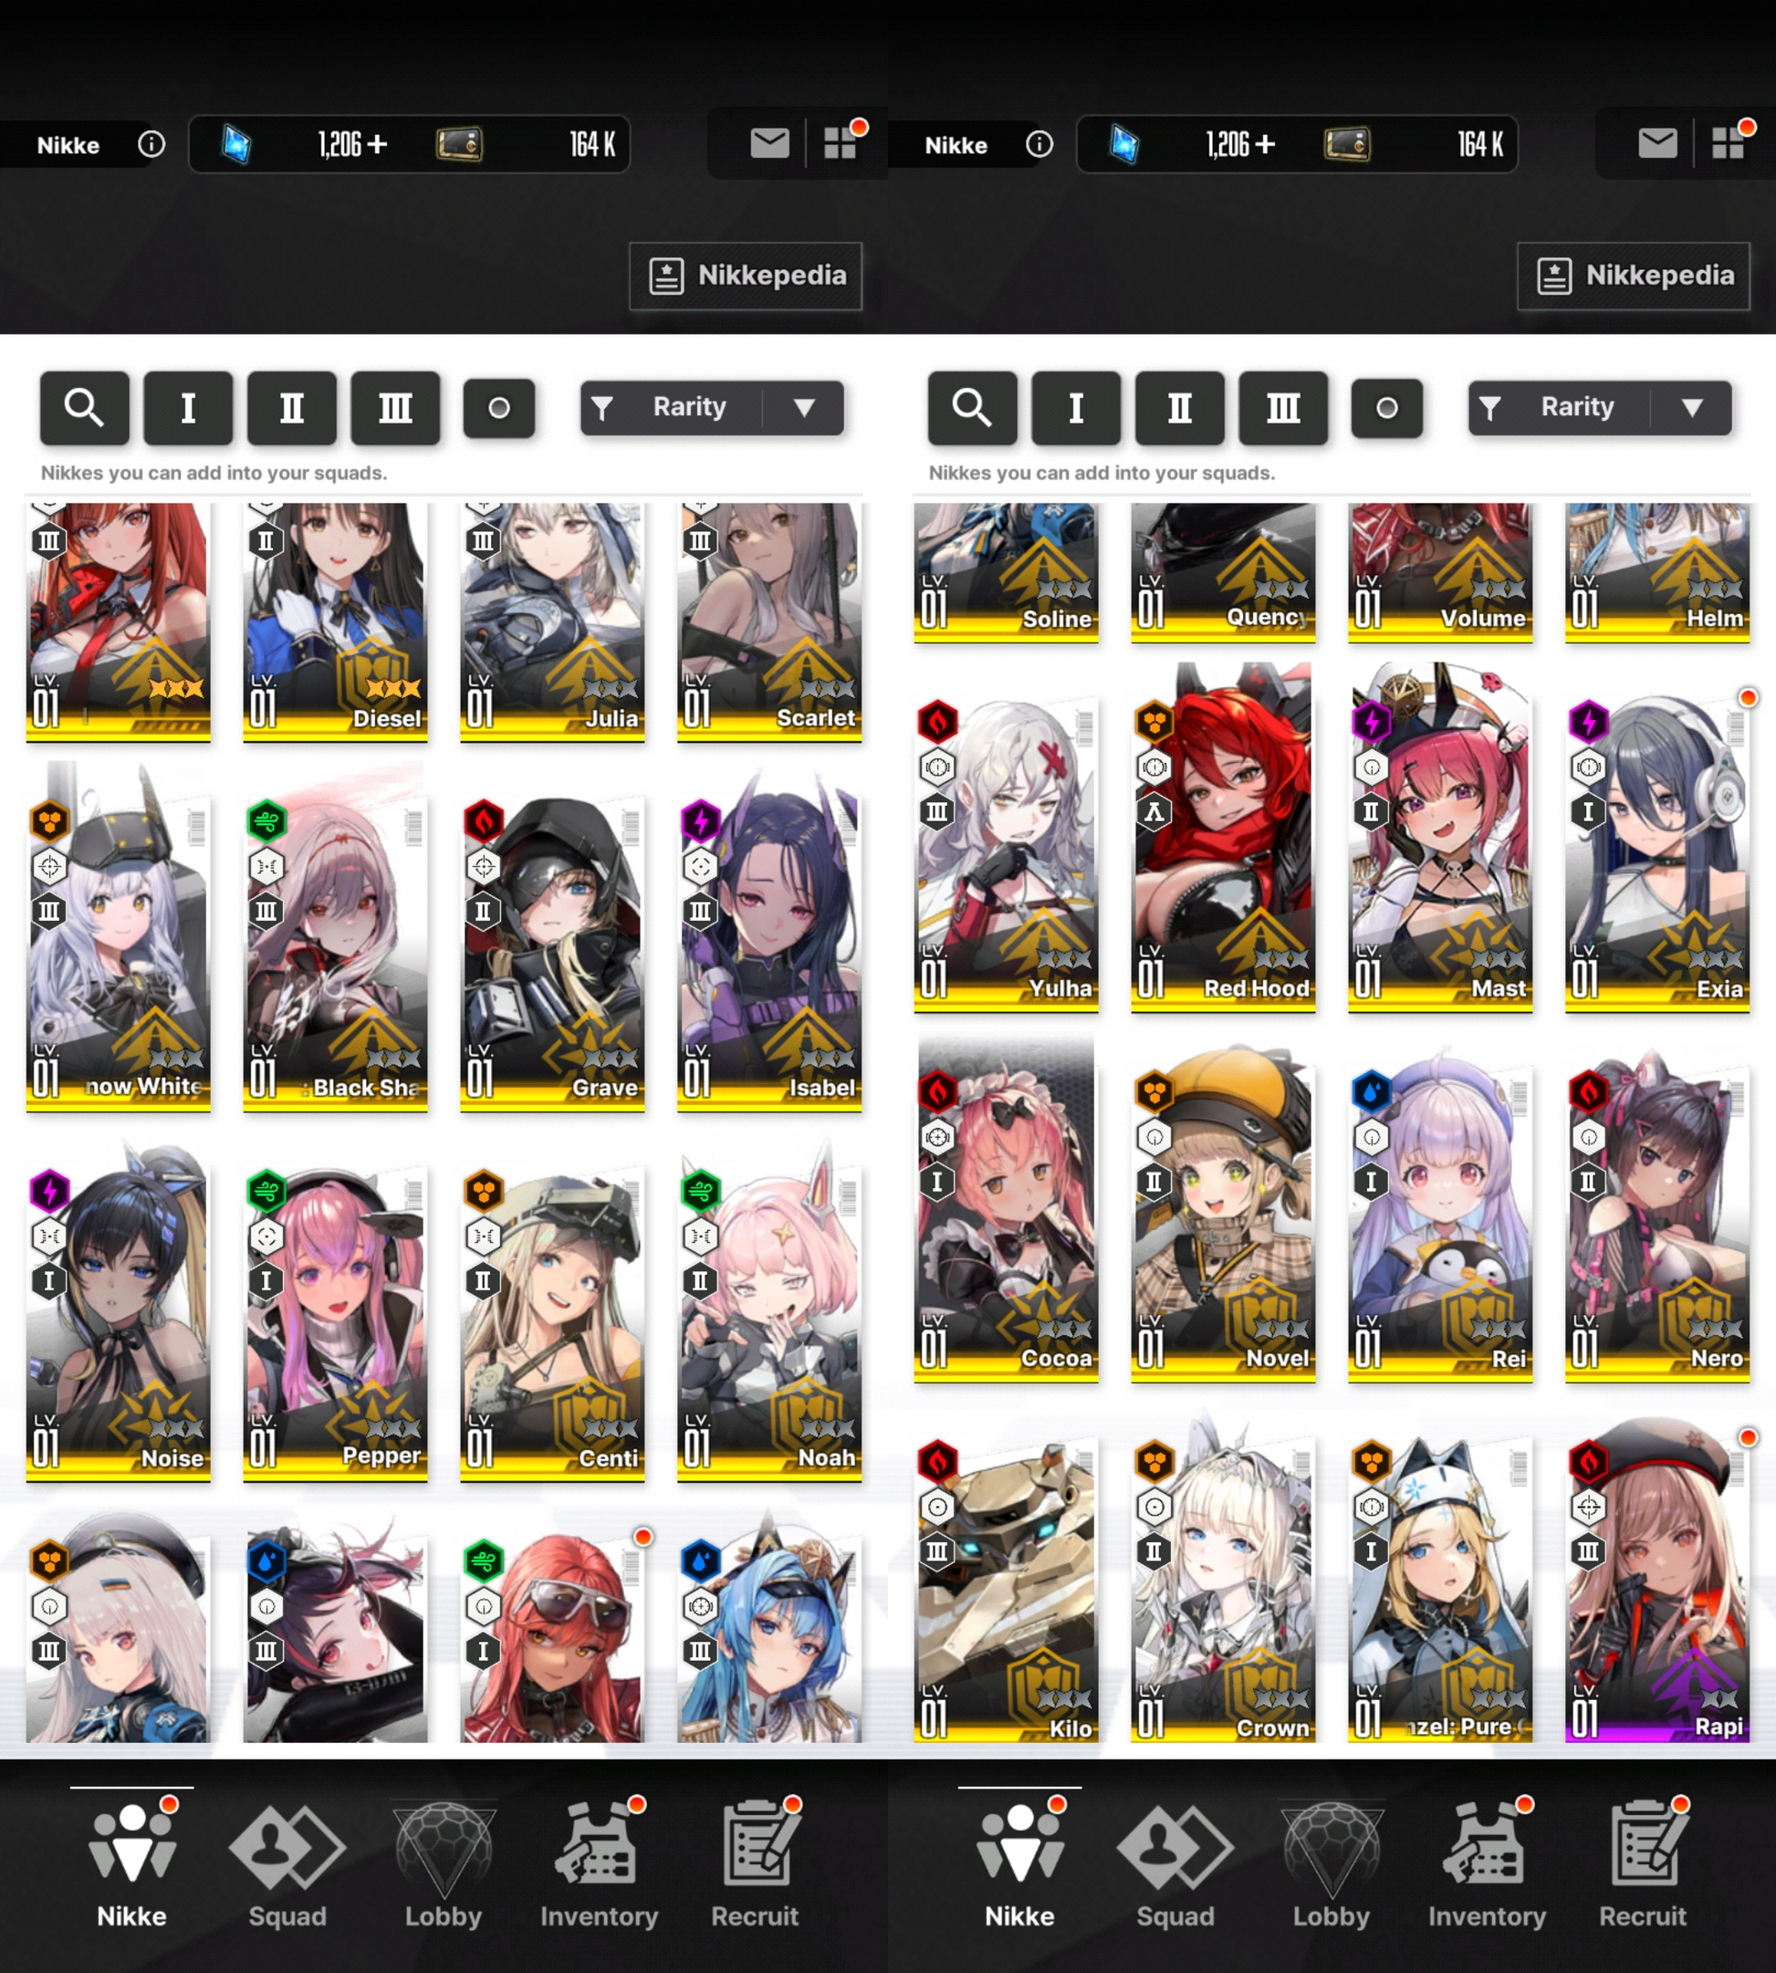Click the mail notification icon
This screenshot has width=1776, height=1973.
(769, 146)
